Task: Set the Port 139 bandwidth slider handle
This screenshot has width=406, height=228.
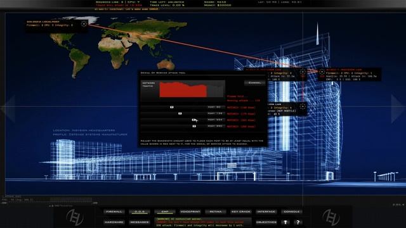Action: (180, 113)
